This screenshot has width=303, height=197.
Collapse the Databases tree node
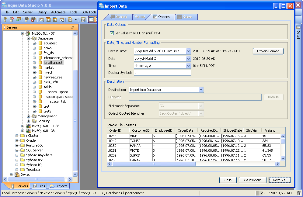[28, 38]
